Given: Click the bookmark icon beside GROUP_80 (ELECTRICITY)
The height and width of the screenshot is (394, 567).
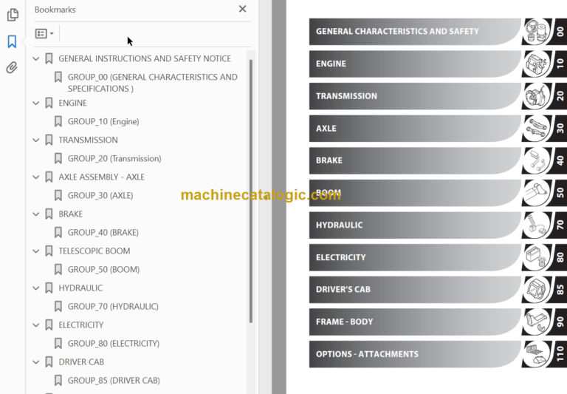Looking at the screenshot, I should pos(58,343).
